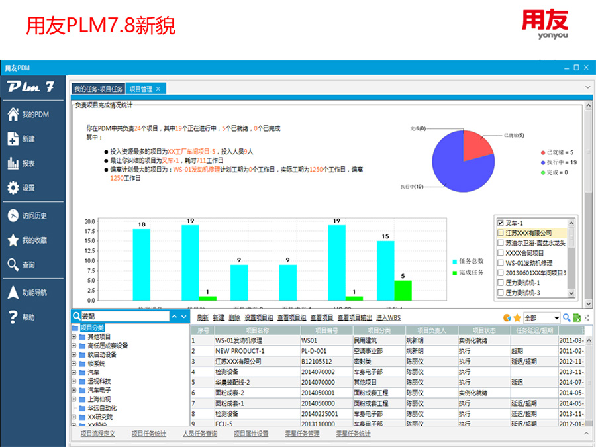This screenshot has height=447, width=596.
Task: Switch to 我的任务-项目任务 tab
Action: (99, 89)
